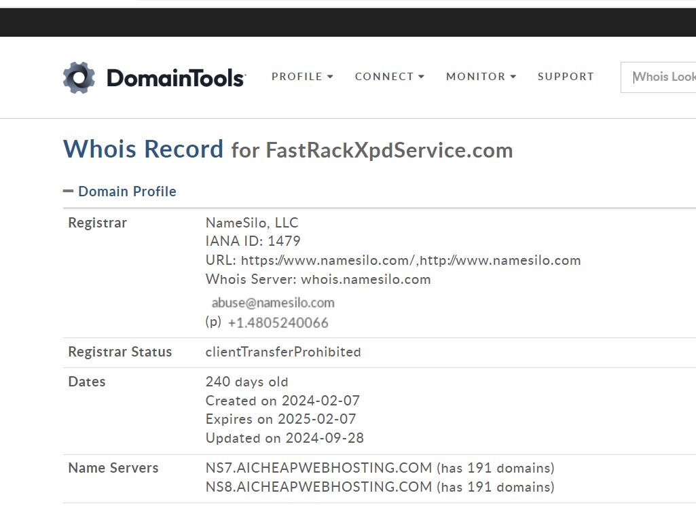Click the Name Servers row label
This screenshot has width=696, height=510.
point(113,468)
